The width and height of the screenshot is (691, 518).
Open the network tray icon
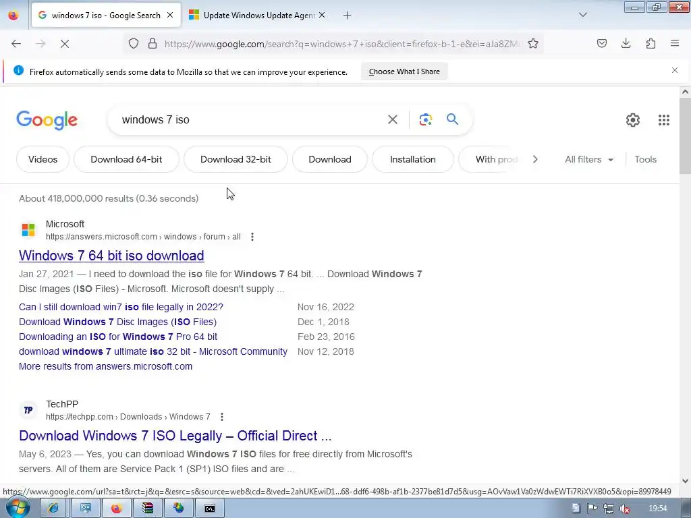[x=609, y=509]
